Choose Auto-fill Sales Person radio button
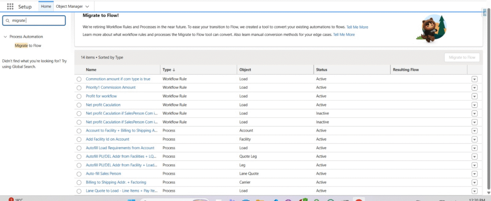Image resolution: width=491 pixels, height=201 pixels. tap(79, 174)
